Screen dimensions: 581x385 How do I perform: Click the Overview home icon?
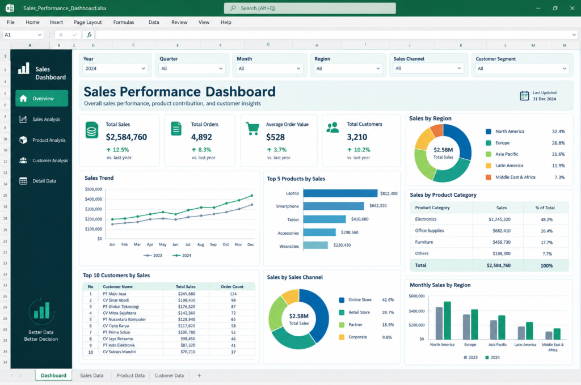tap(23, 99)
